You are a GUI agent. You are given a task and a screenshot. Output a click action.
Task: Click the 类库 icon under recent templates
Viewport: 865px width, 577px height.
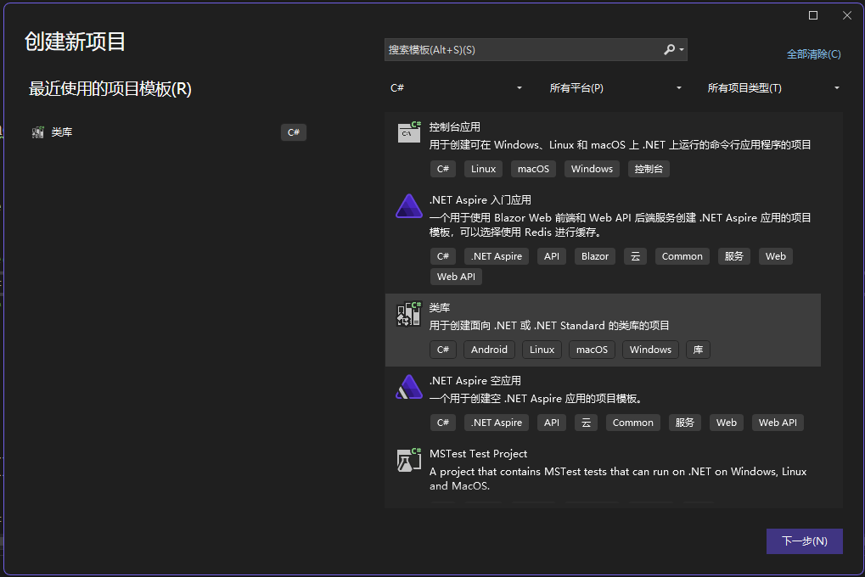[x=38, y=132]
